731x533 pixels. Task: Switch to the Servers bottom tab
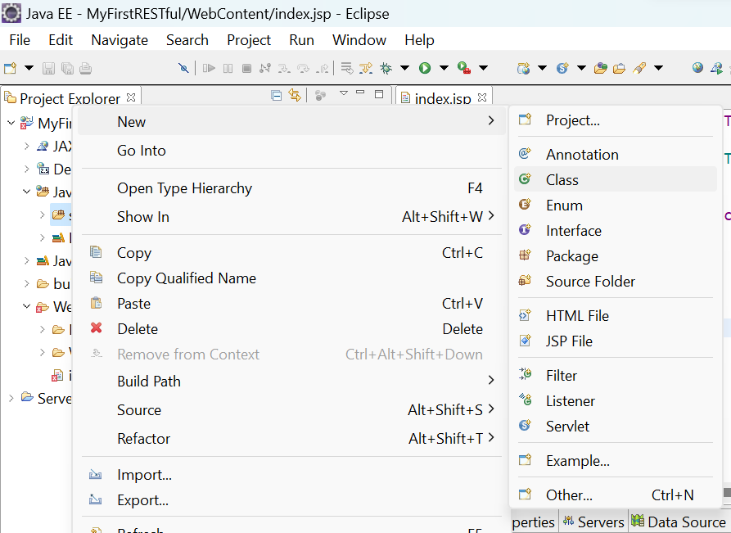593,522
